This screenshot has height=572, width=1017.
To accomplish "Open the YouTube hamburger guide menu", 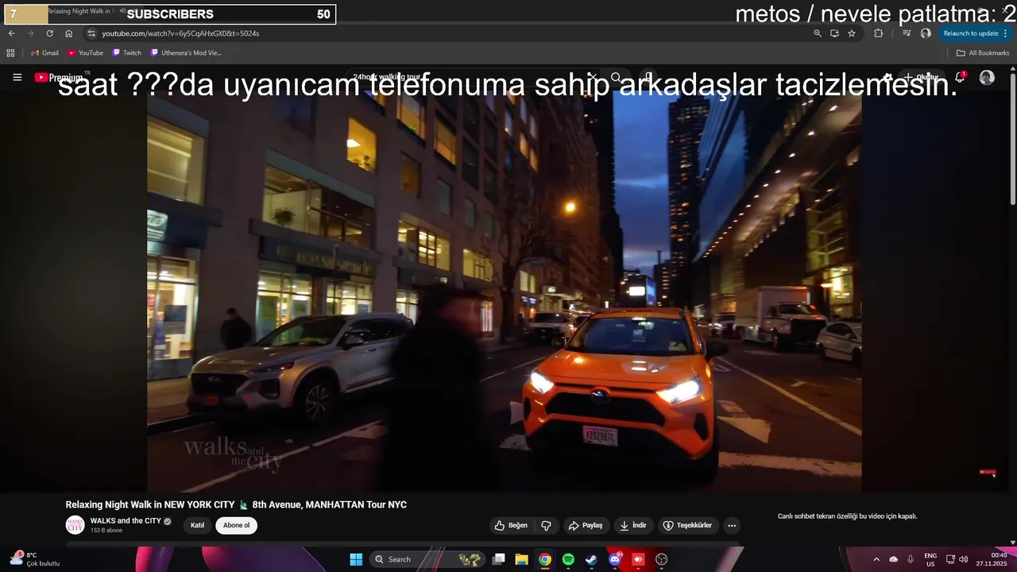I will coord(17,77).
